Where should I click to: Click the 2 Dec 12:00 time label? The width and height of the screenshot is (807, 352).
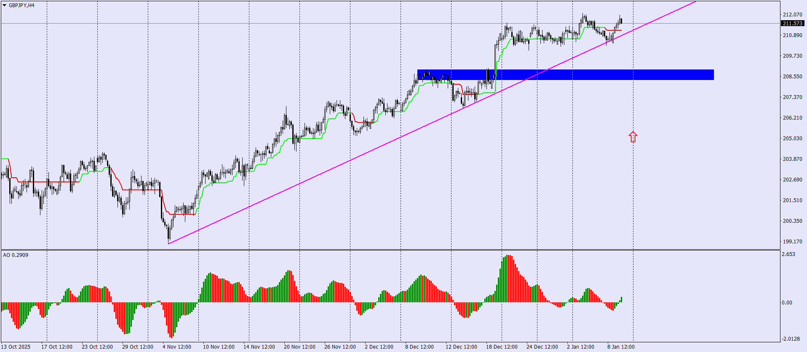click(x=379, y=347)
